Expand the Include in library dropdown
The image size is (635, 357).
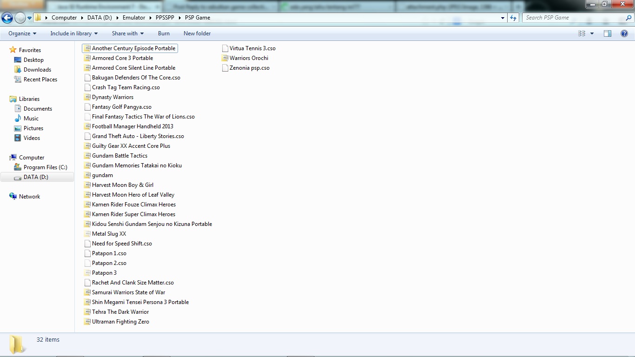pos(74,33)
